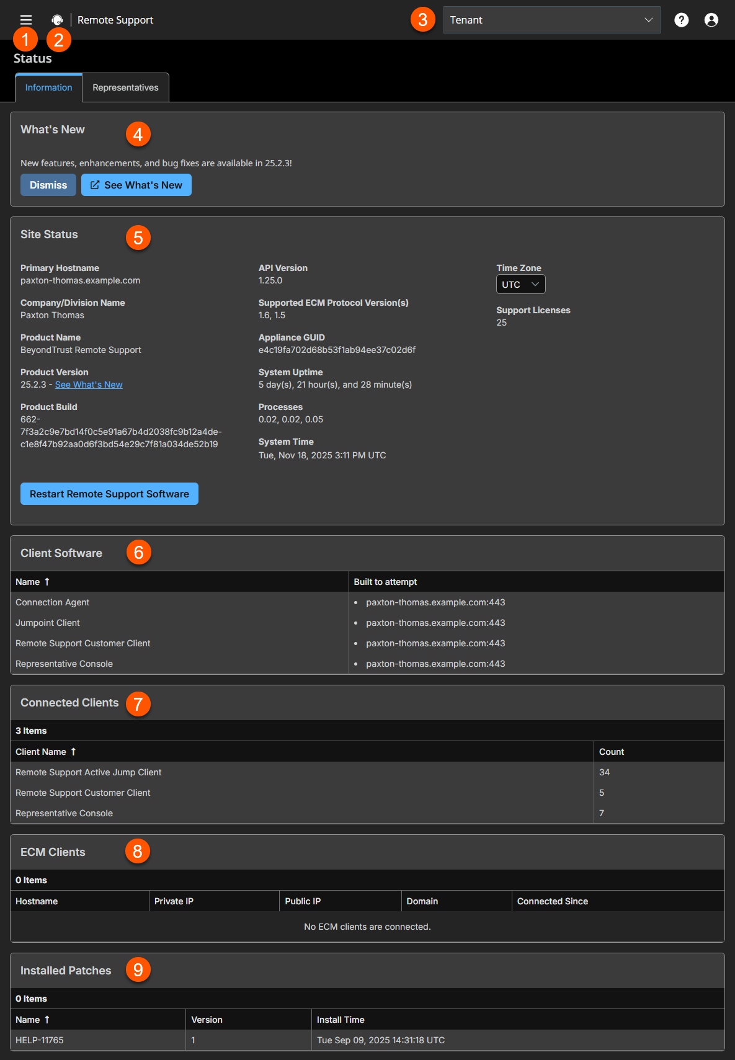The image size is (735, 1060).
Task: Click the count 34 for Active Jump Client
Action: click(x=604, y=772)
